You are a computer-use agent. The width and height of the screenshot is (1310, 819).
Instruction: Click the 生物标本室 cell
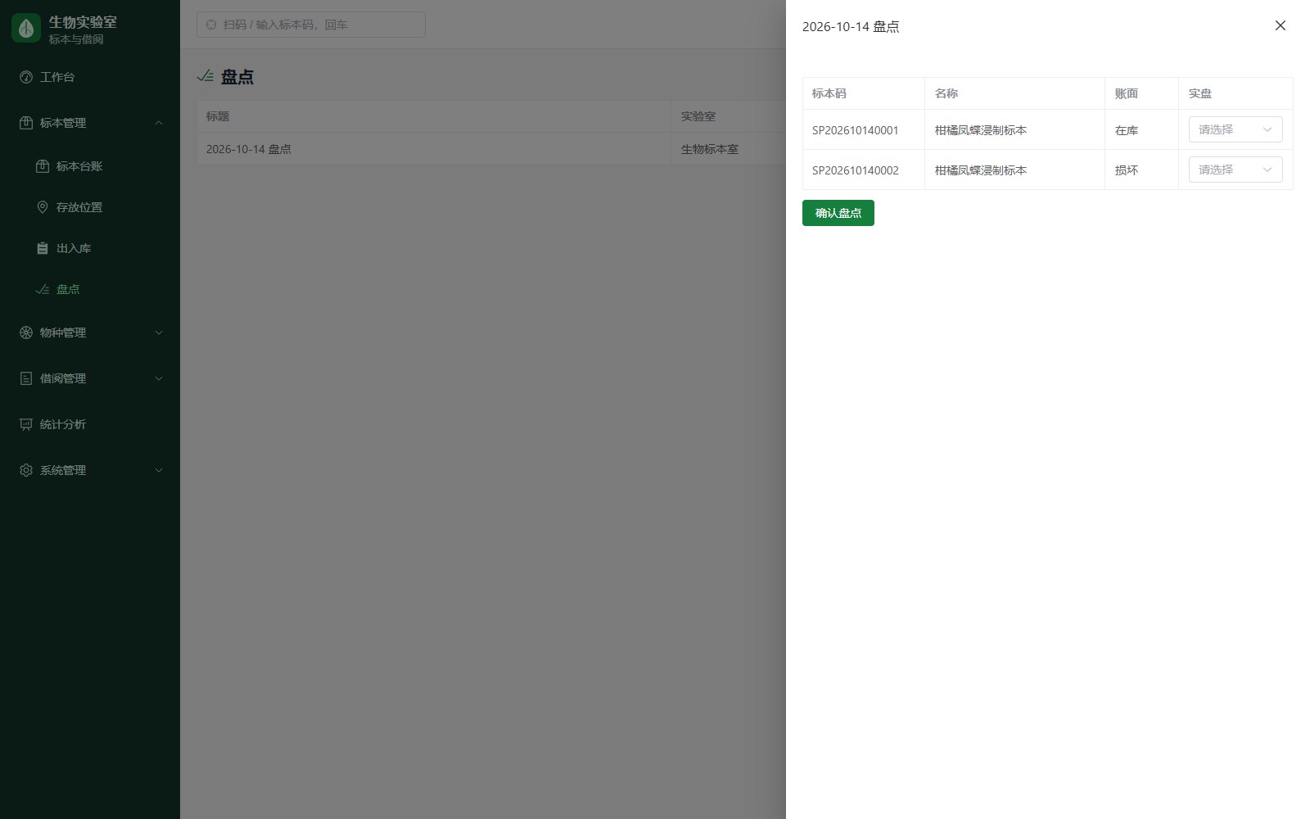(x=729, y=149)
